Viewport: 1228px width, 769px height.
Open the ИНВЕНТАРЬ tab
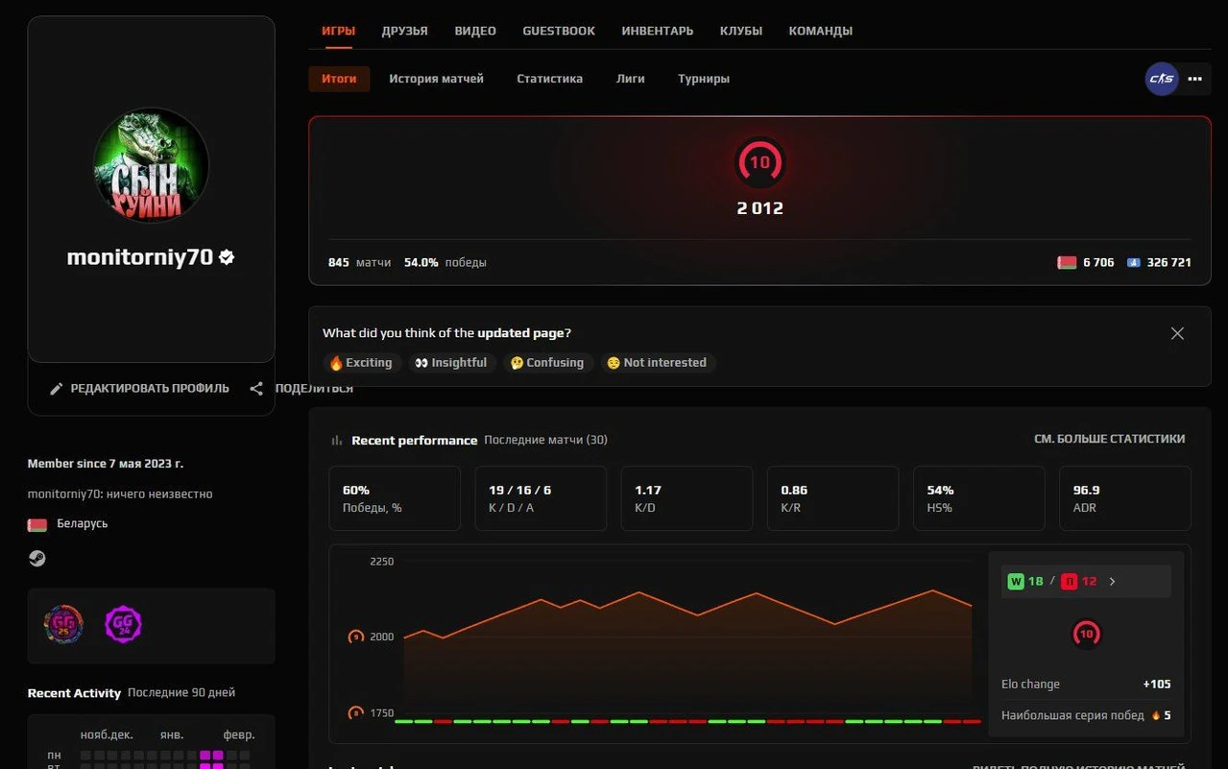pyautogui.click(x=657, y=31)
